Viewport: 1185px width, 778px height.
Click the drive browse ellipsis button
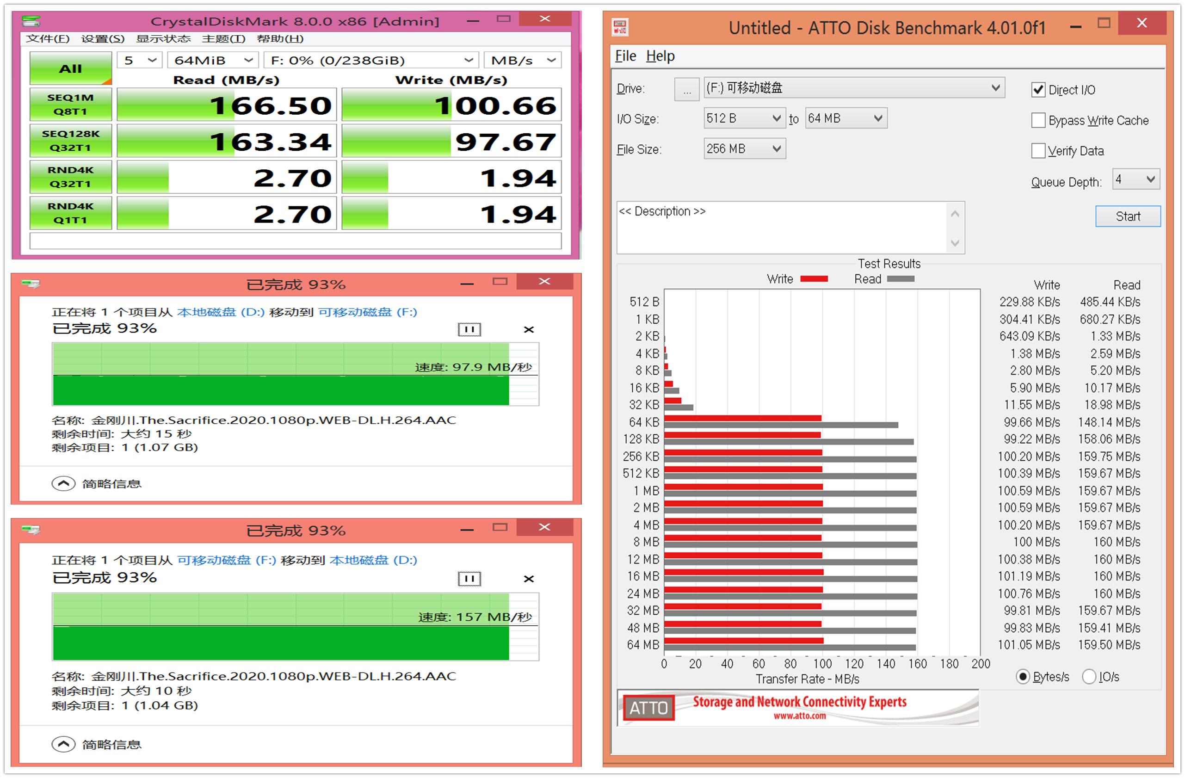[686, 90]
